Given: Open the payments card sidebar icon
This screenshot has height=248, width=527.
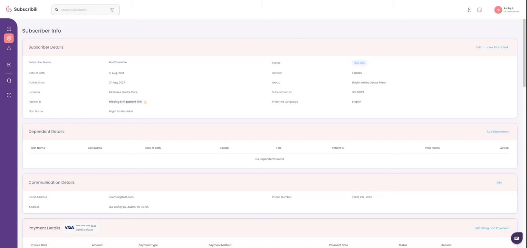Looking at the screenshot, I should pyautogui.click(x=9, y=64).
